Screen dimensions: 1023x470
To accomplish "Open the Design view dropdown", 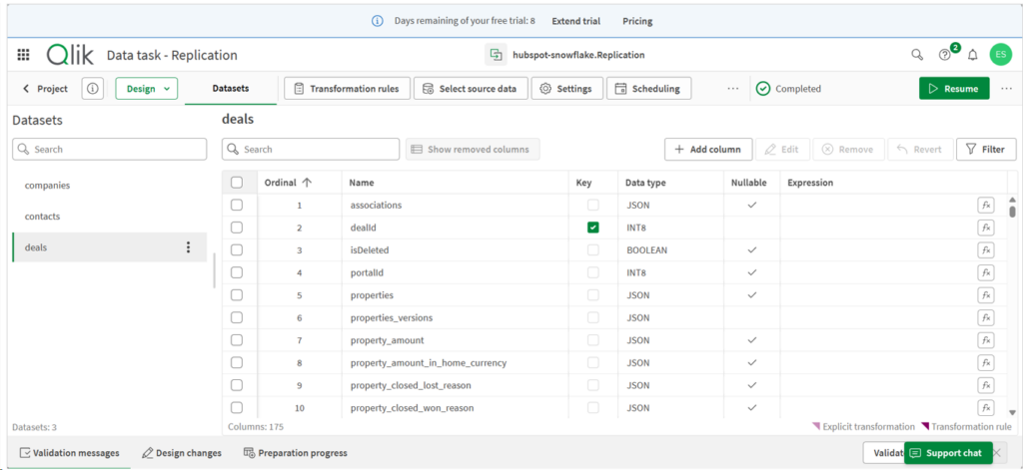I will [147, 89].
